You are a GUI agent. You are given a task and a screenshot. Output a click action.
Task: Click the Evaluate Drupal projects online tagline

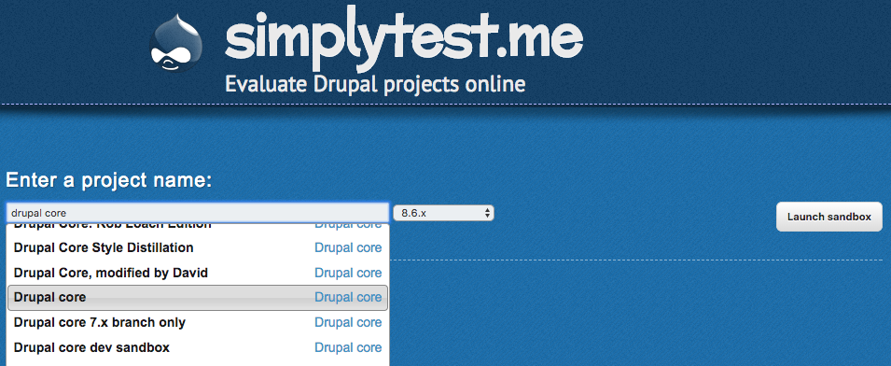375,85
